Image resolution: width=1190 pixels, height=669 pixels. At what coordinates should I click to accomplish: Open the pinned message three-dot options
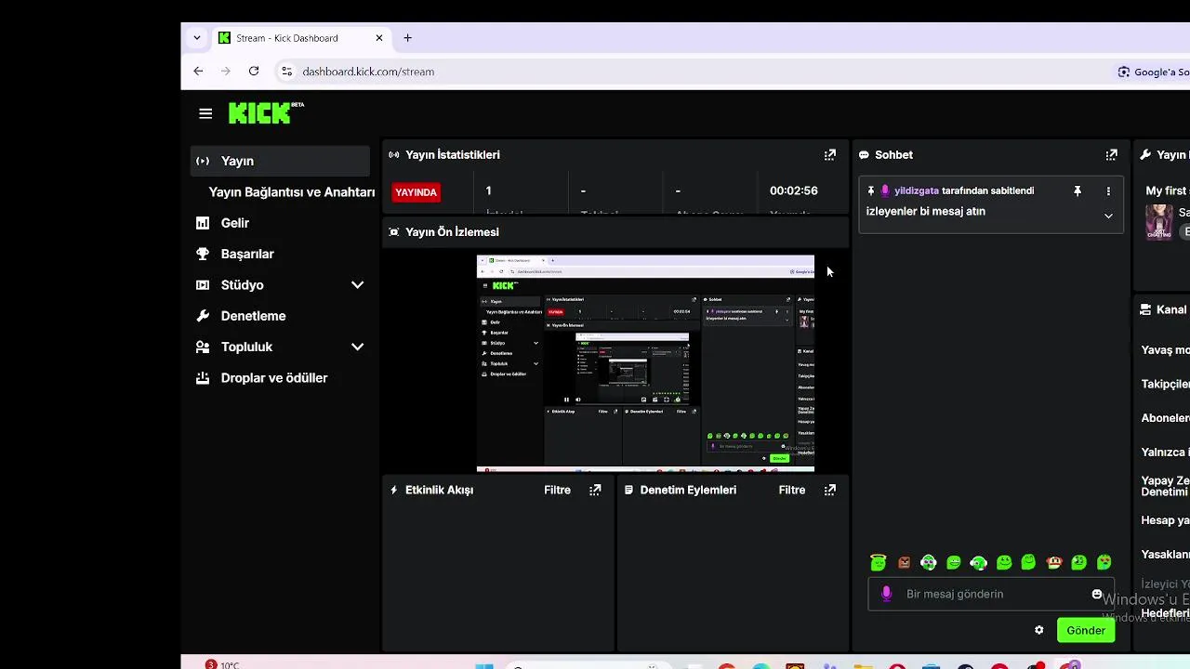point(1108,190)
